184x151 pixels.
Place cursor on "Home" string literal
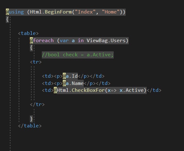tap(111, 12)
